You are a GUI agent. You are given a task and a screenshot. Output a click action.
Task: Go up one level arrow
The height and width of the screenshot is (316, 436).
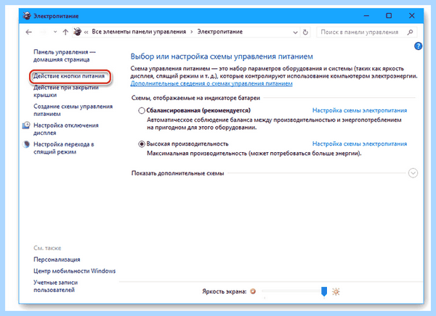pyautogui.click(x=65, y=32)
